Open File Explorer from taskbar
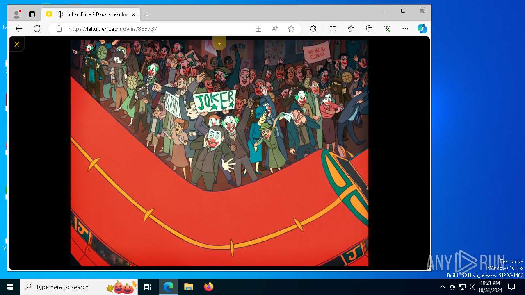 [x=188, y=287]
